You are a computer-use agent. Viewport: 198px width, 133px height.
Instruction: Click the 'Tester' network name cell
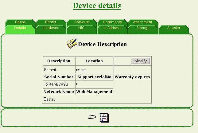point(49,99)
